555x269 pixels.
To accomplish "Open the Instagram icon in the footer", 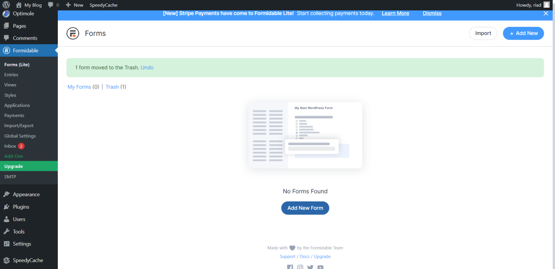I will pos(300,267).
